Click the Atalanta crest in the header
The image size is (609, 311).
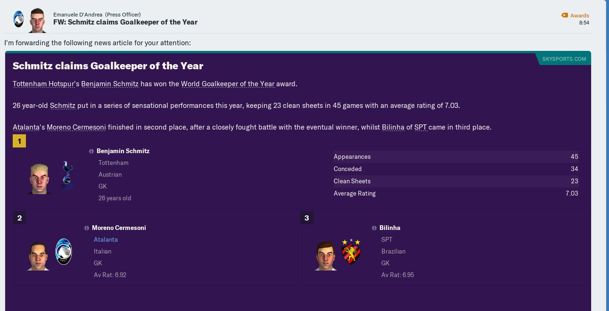pos(18,17)
